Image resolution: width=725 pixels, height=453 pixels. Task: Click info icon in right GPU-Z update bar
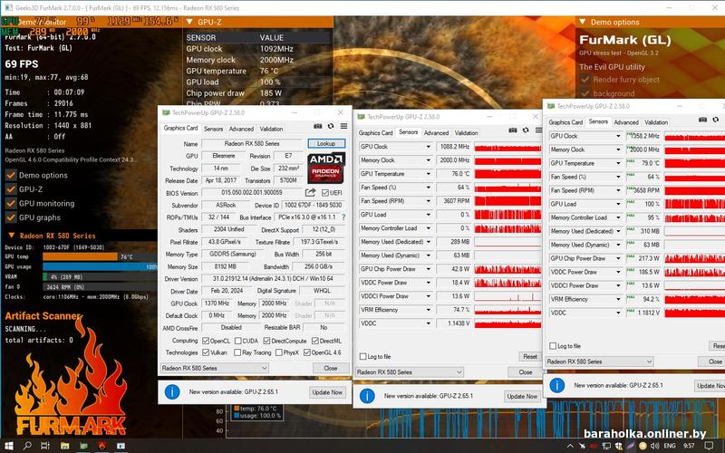coord(557,385)
